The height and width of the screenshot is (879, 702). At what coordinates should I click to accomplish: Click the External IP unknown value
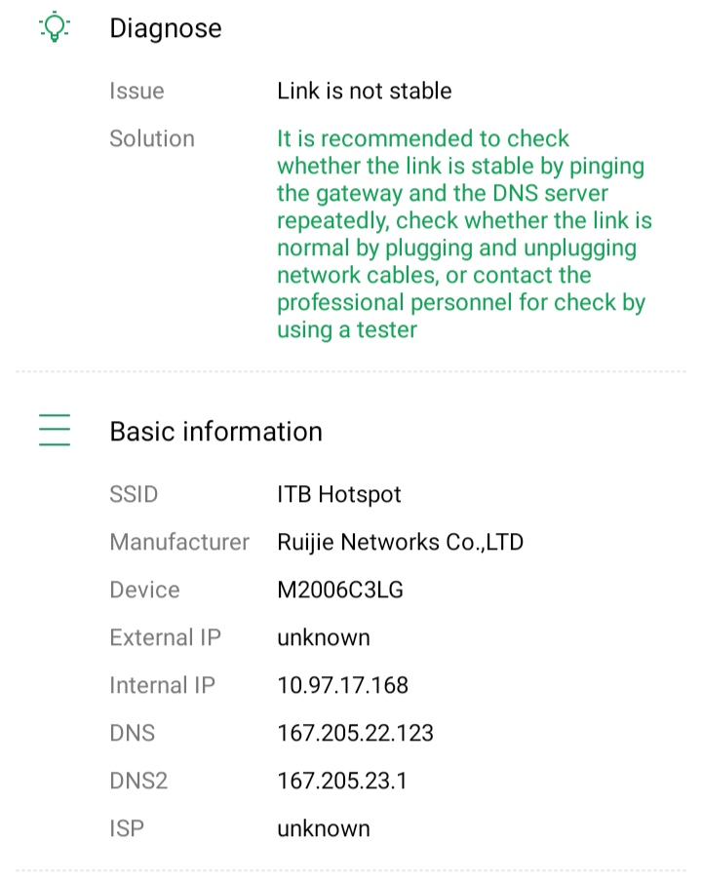(x=323, y=638)
